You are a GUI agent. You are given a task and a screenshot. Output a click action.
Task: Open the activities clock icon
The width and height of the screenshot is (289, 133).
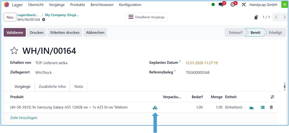(x=233, y=5)
